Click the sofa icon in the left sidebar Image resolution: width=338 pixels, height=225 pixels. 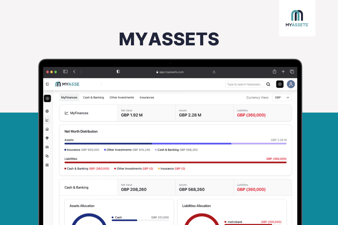pyautogui.click(x=47, y=147)
